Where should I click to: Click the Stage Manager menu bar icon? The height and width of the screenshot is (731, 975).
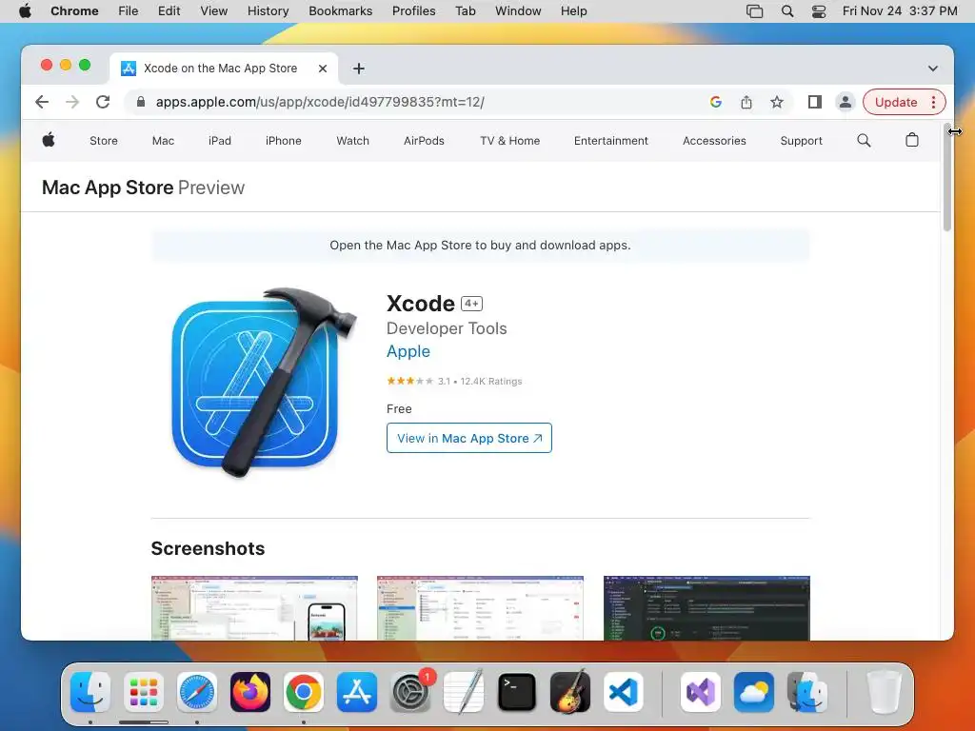coord(754,10)
